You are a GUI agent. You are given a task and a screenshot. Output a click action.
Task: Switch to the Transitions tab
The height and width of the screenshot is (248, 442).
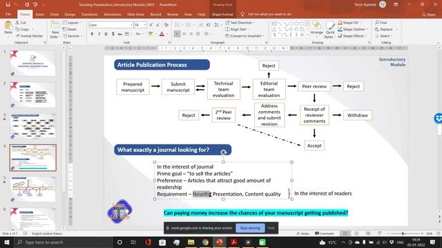(89, 14)
